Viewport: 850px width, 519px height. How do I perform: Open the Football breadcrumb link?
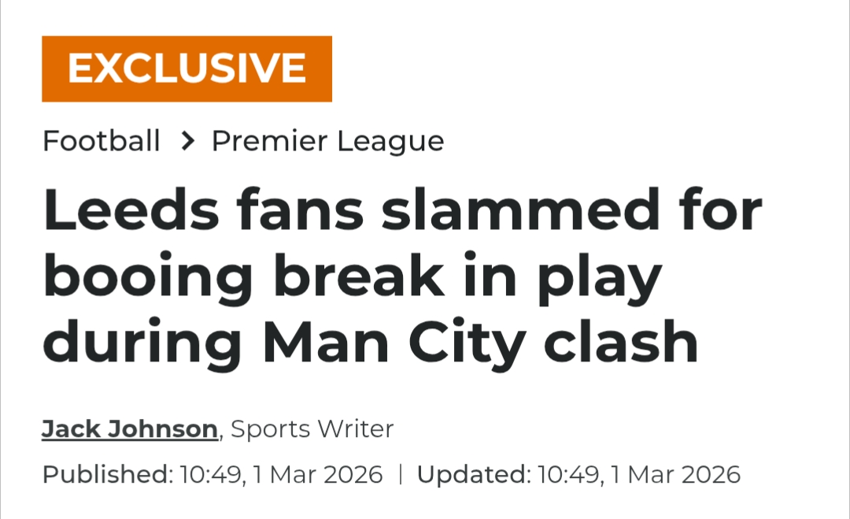point(101,141)
